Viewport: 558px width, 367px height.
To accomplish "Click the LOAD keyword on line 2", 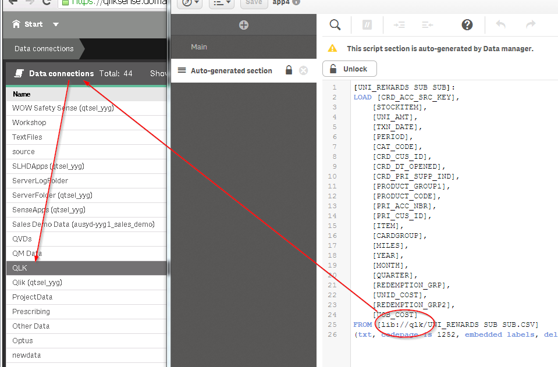I will 362,98.
